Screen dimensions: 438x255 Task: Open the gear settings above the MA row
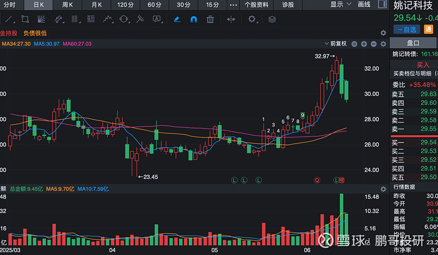pyautogui.click(x=383, y=33)
